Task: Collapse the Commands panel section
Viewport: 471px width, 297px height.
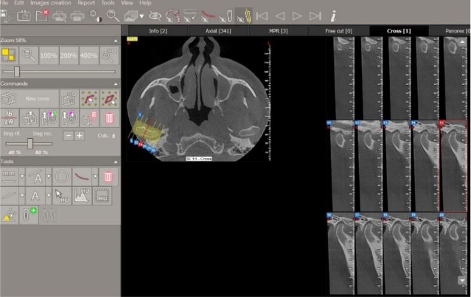Action: (116, 84)
